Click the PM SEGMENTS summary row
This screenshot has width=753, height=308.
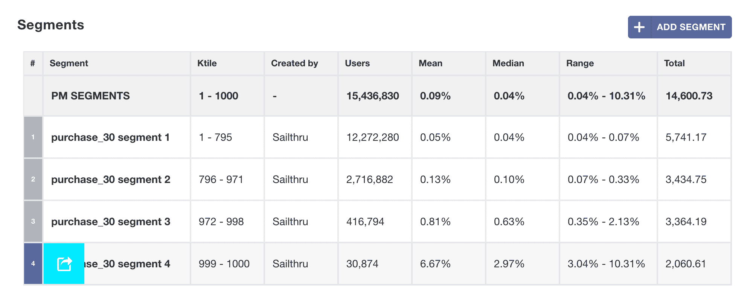pyautogui.click(x=90, y=96)
